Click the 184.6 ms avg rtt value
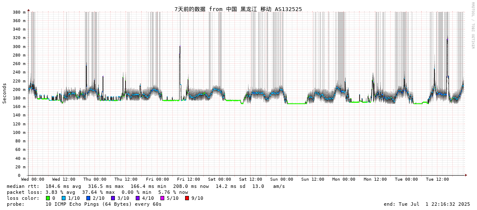The image size is (477, 210). point(63,186)
